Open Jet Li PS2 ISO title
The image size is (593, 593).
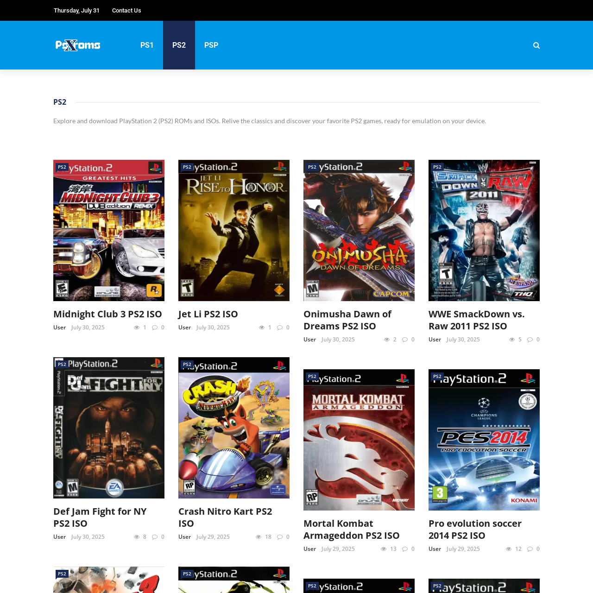[x=208, y=314]
